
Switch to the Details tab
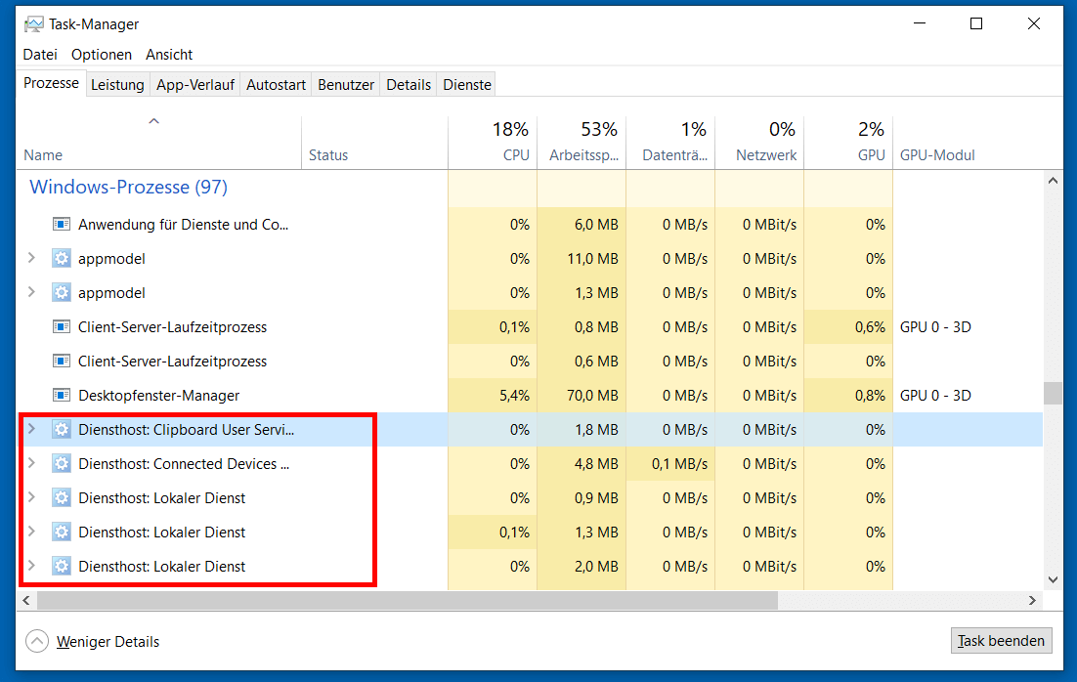[409, 84]
